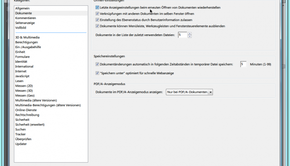The image size is (290, 166).
Task: Toggle 'Letzte Anzeigeeinstellungen beim erneuten Öffnen' checkbox
Action: pyautogui.click(x=97, y=7)
